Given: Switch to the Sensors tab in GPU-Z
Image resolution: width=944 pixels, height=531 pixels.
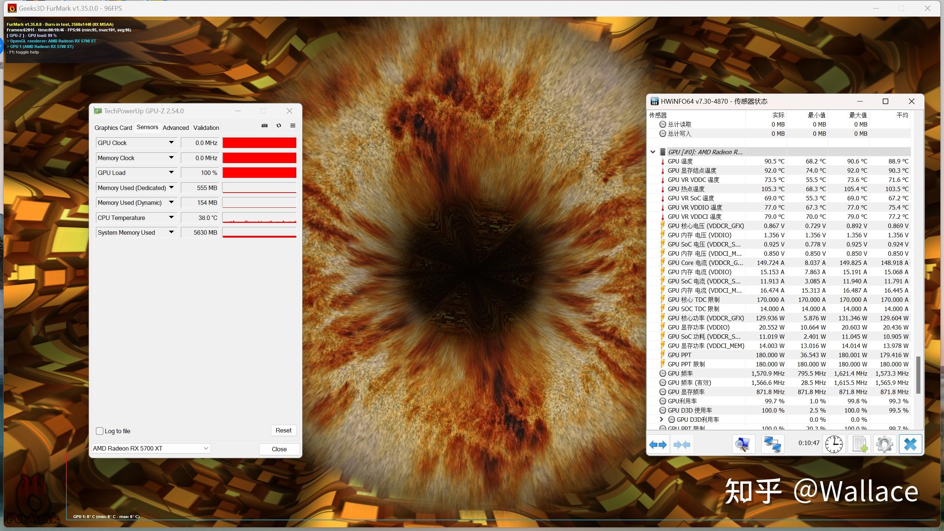Looking at the screenshot, I should 146,127.
